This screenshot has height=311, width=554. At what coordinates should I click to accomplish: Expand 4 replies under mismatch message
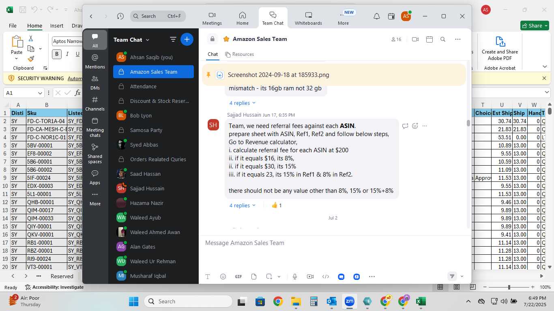click(243, 103)
